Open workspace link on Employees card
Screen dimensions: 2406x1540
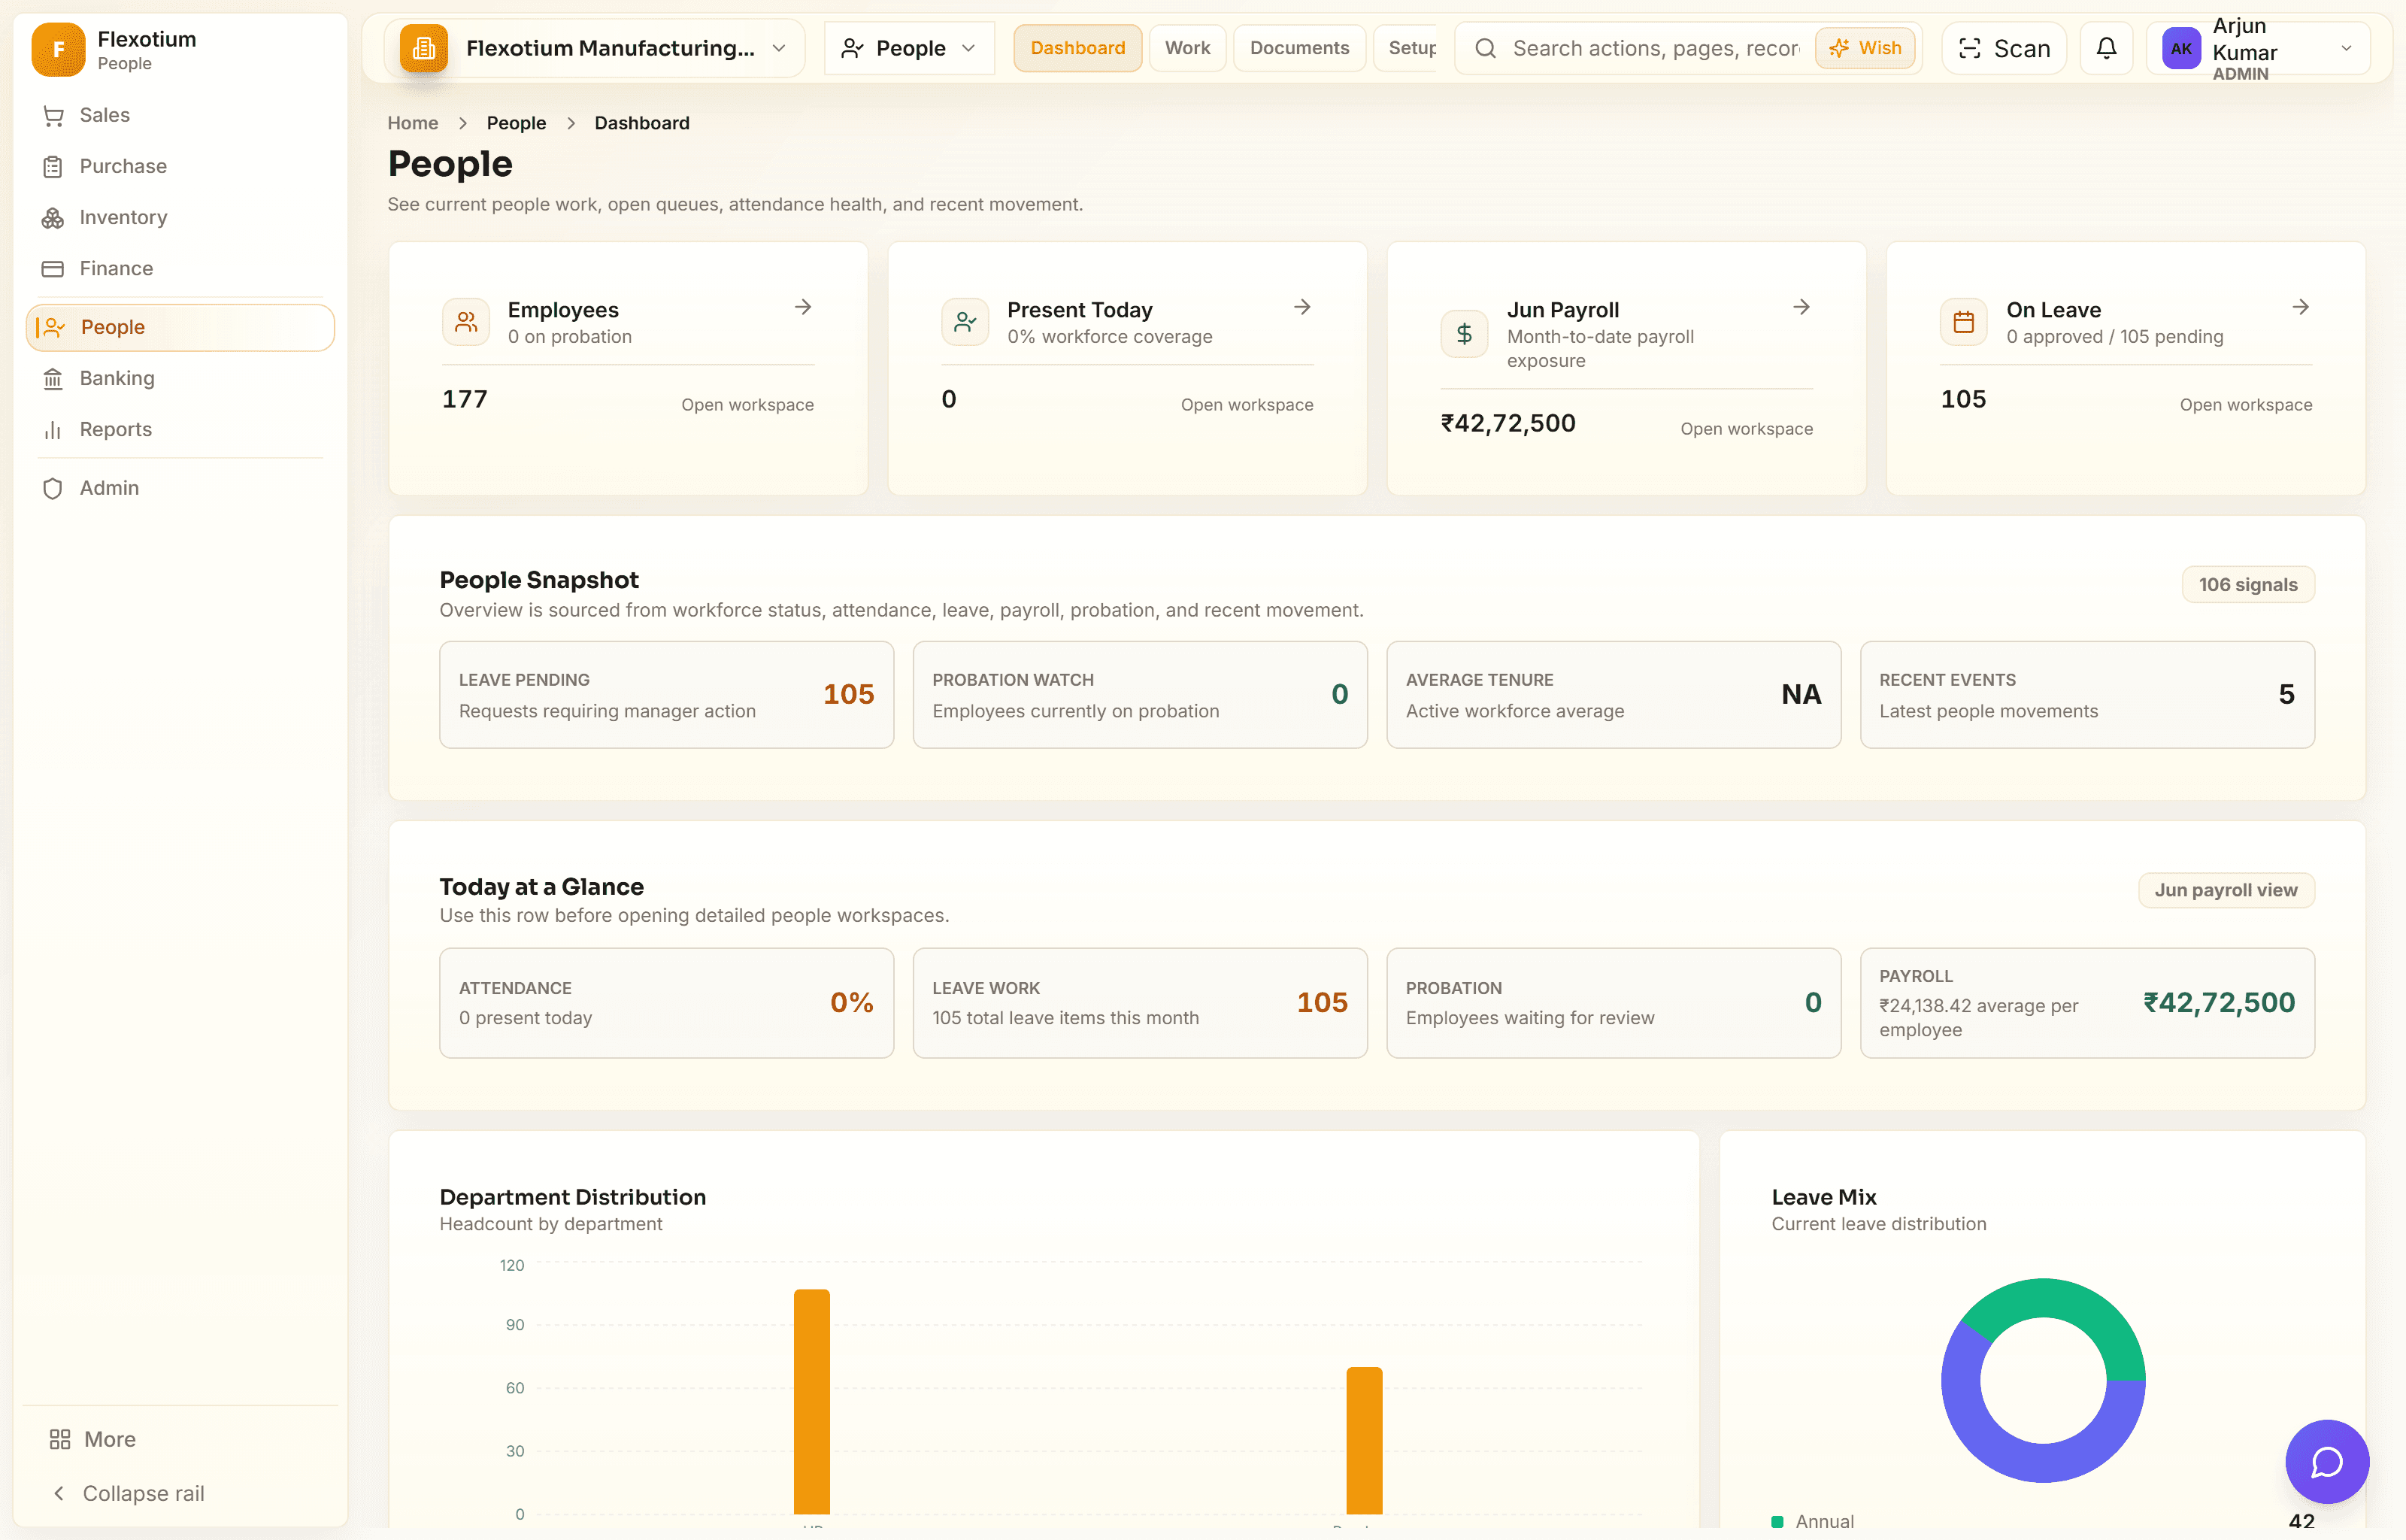pyautogui.click(x=747, y=405)
